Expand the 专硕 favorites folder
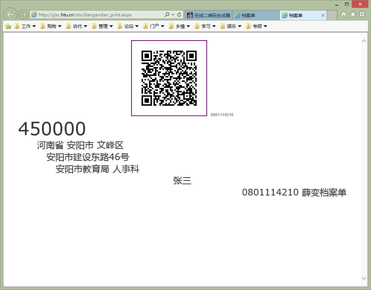This screenshot has height=290, width=371. 257,26
